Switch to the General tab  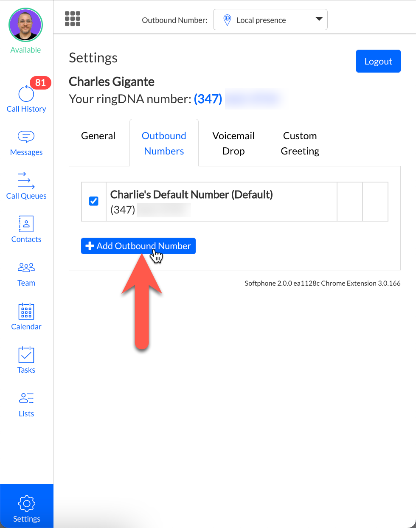tap(98, 136)
